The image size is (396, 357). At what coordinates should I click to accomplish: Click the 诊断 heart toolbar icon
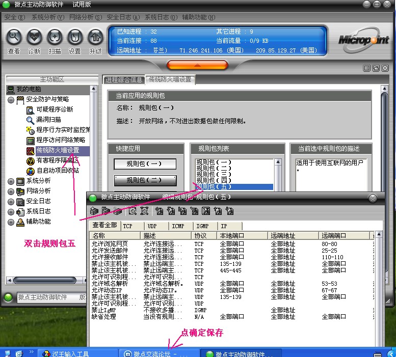(x=34, y=37)
